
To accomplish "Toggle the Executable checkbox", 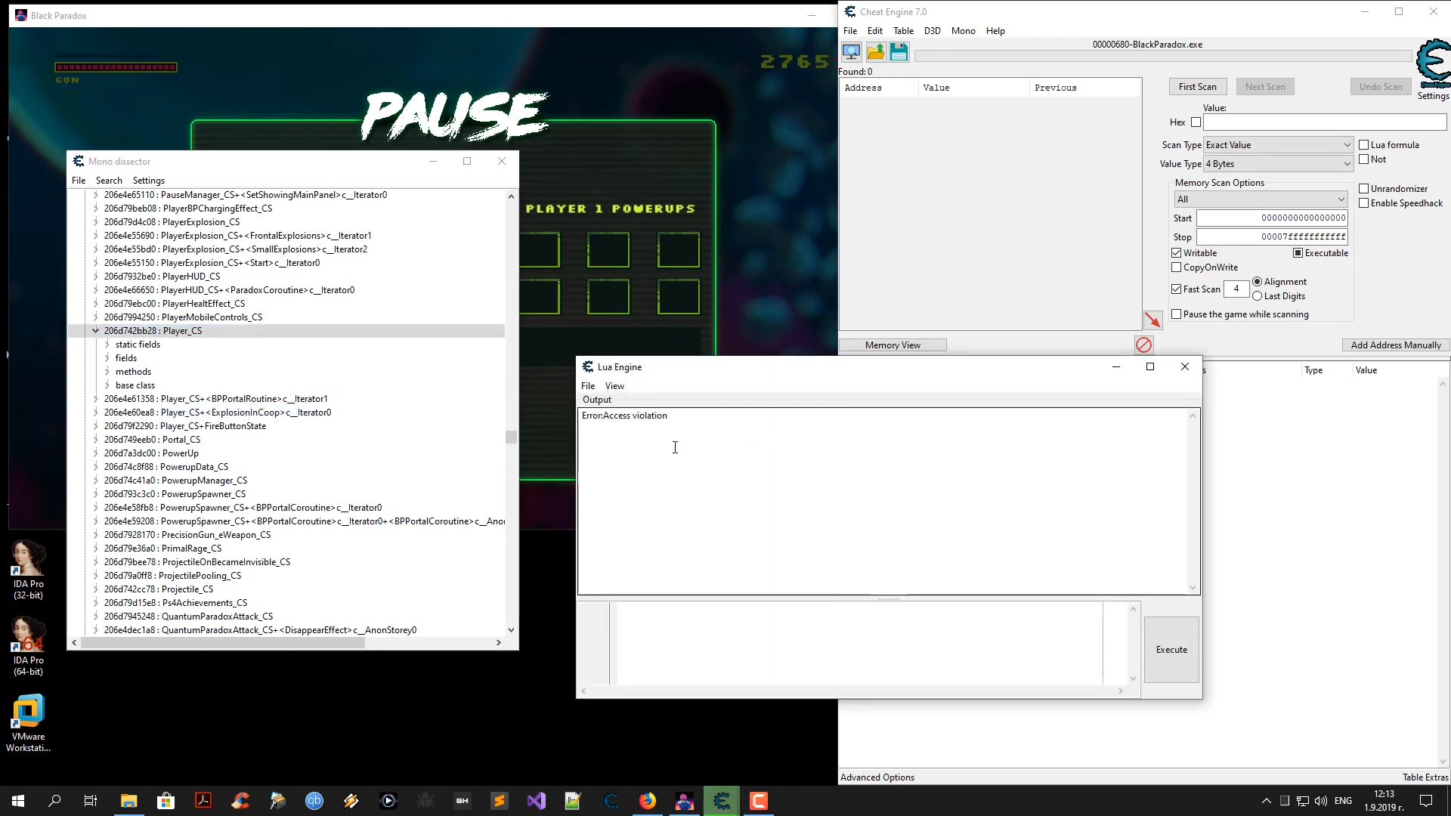I will click(1298, 253).
